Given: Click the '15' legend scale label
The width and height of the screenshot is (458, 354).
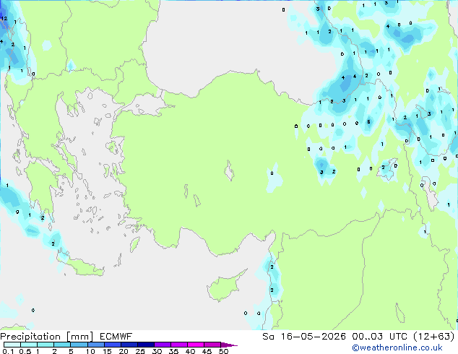Looking at the screenshot, I should click(x=107, y=351).
